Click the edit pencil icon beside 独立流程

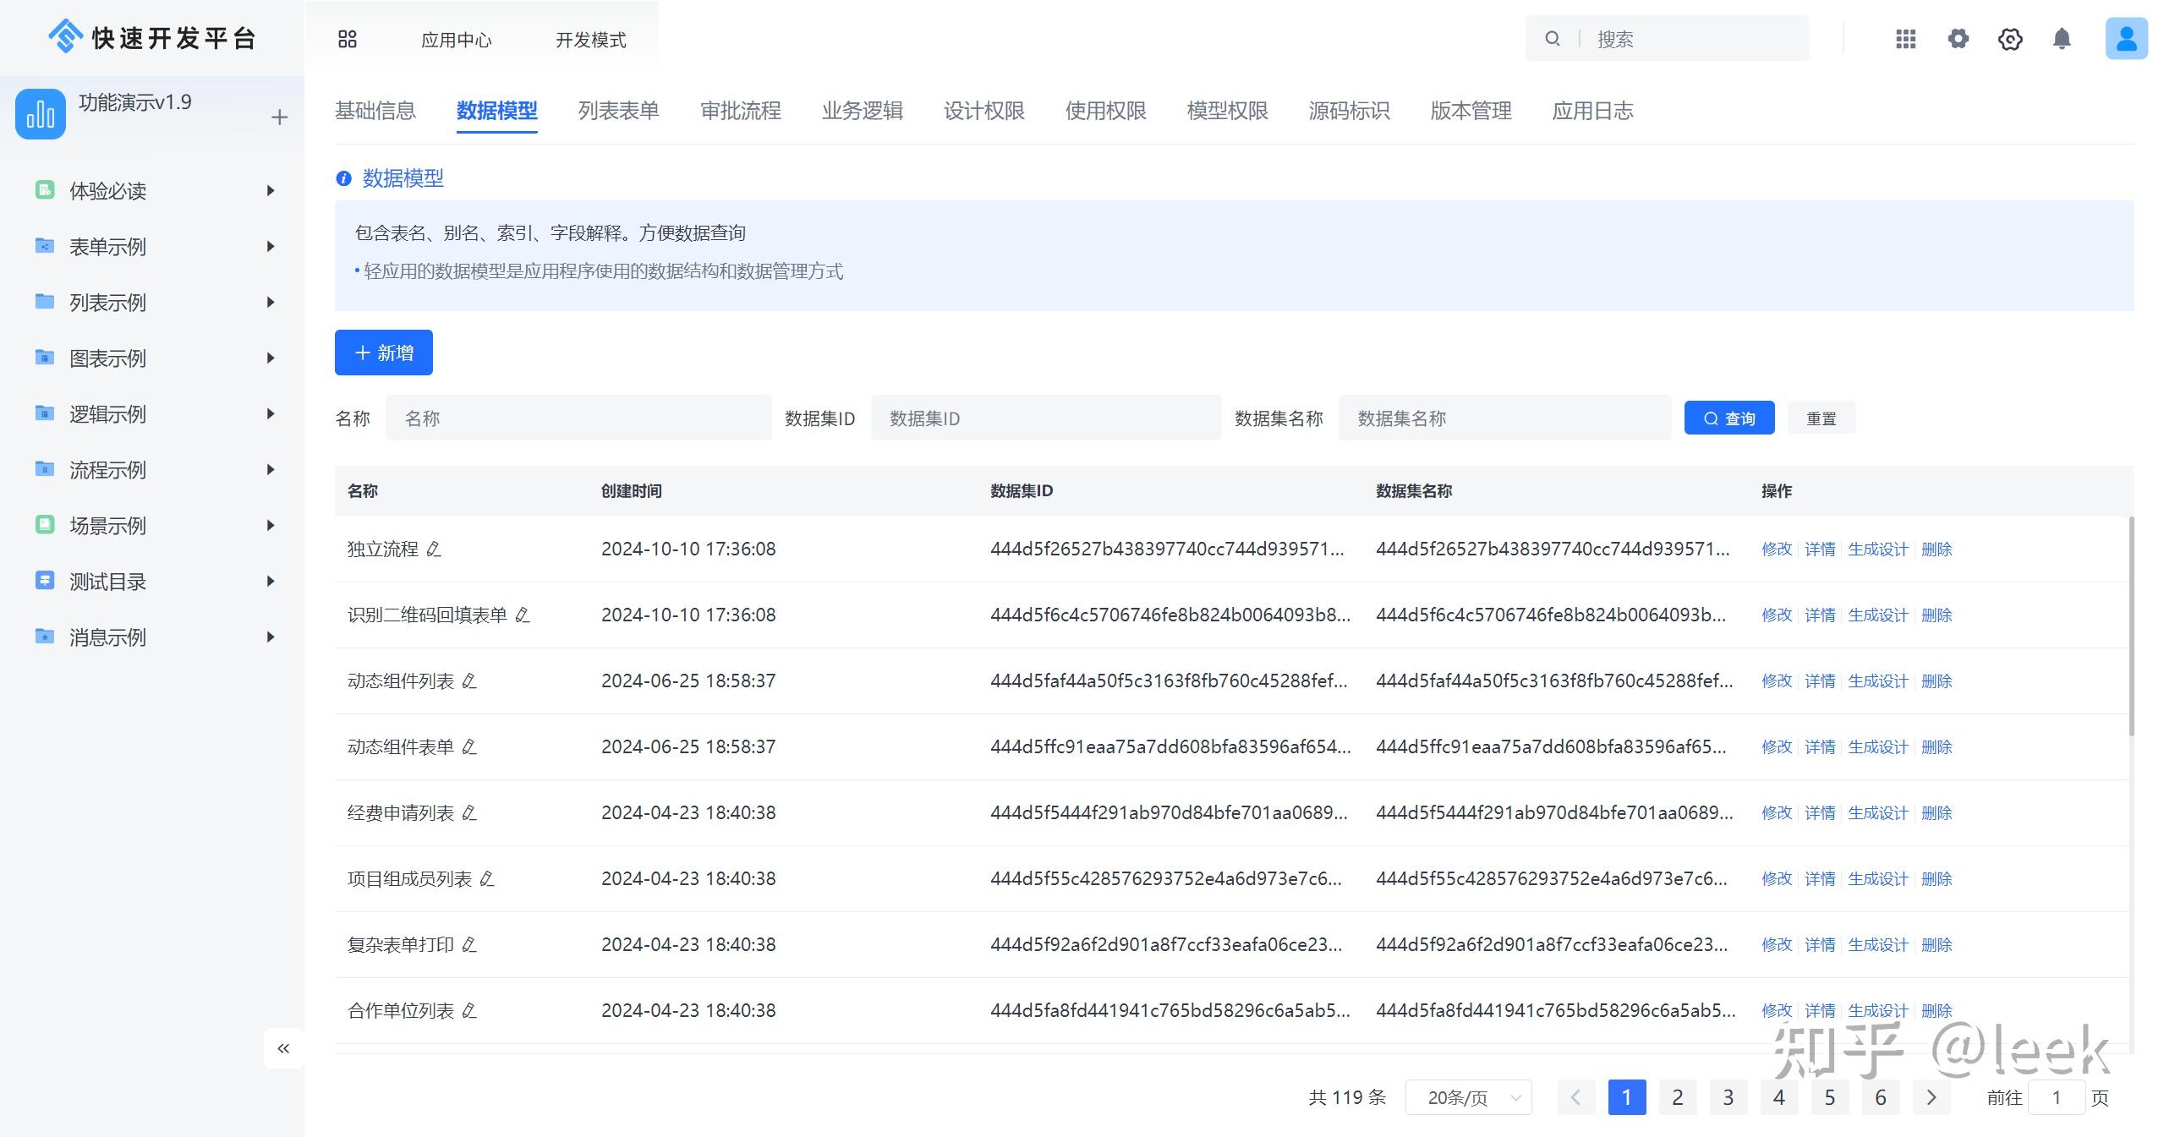pyautogui.click(x=434, y=549)
